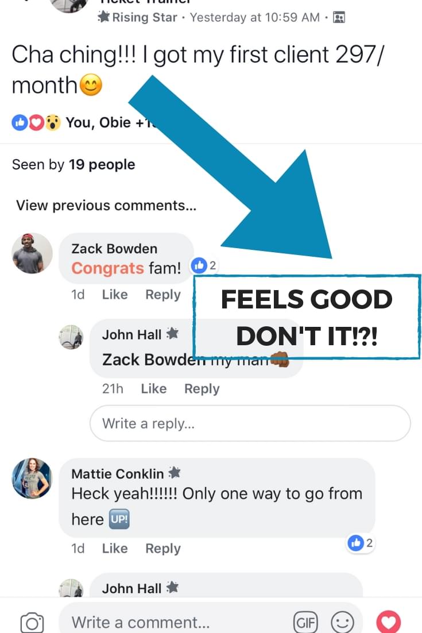Viewport: 422px width, 633px height.
Task: Like Zack Bowden's Congrats comment
Action: coord(115,295)
